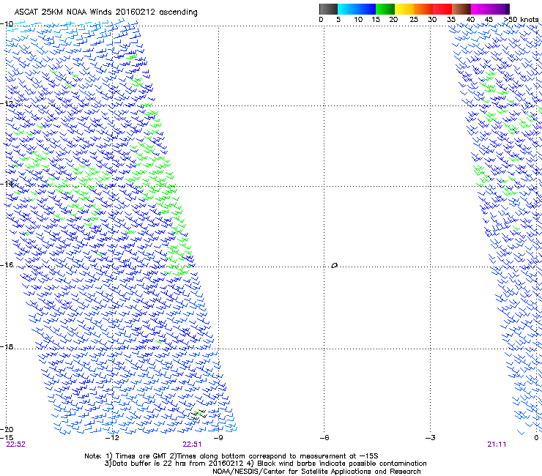Click the '-15' longitude label at bottom left

[7, 438]
